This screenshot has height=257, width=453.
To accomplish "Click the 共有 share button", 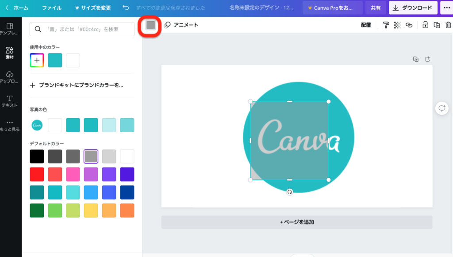I will pyautogui.click(x=376, y=8).
